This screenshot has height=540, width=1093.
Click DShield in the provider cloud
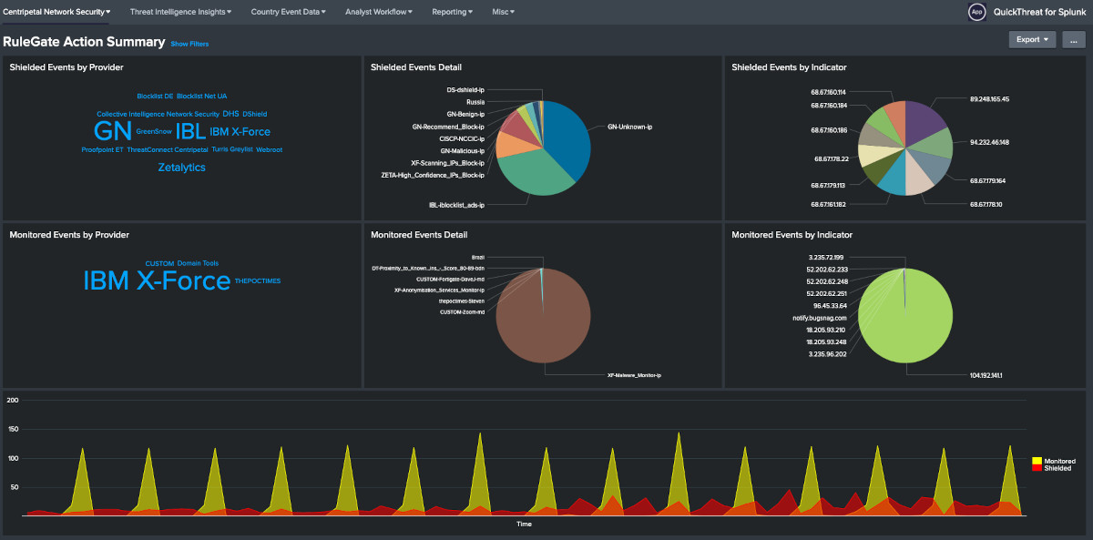[255, 114]
